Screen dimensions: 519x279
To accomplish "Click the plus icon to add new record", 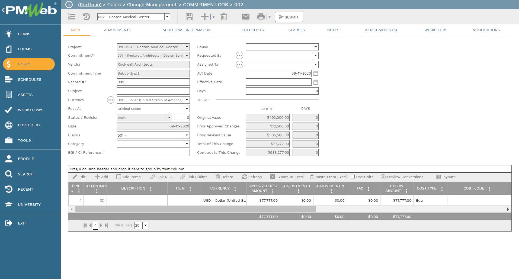I will (x=205, y=17).
